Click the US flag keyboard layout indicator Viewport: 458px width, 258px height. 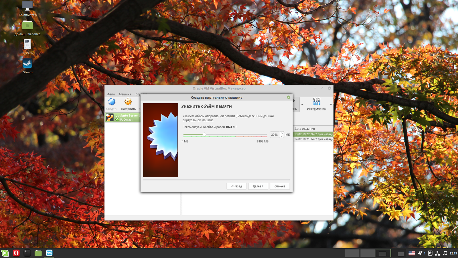(x=412, y=253)
